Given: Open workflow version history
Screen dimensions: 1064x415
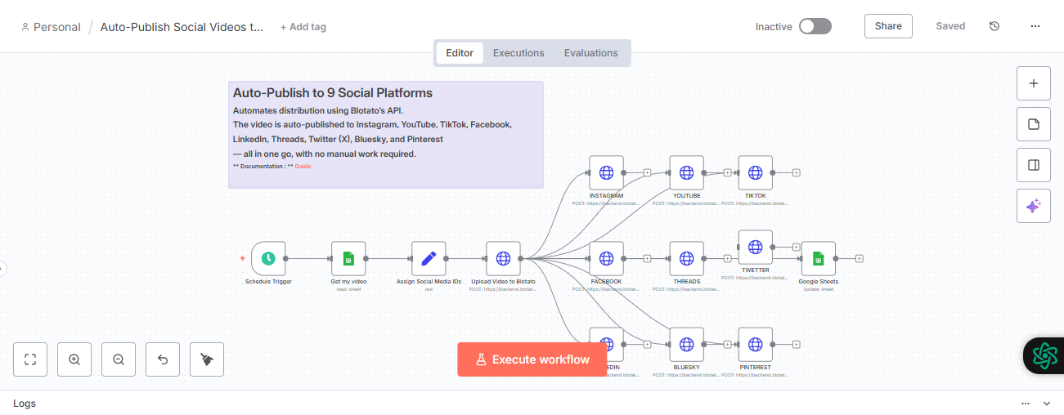Looking at the screenshot, I should (x=994, y=26).
